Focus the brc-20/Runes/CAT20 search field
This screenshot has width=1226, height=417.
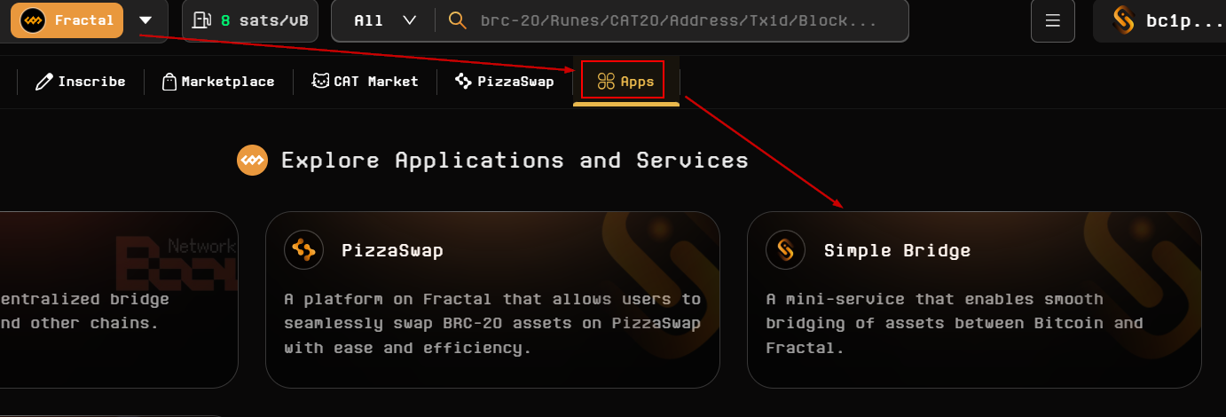click(678, 20)
